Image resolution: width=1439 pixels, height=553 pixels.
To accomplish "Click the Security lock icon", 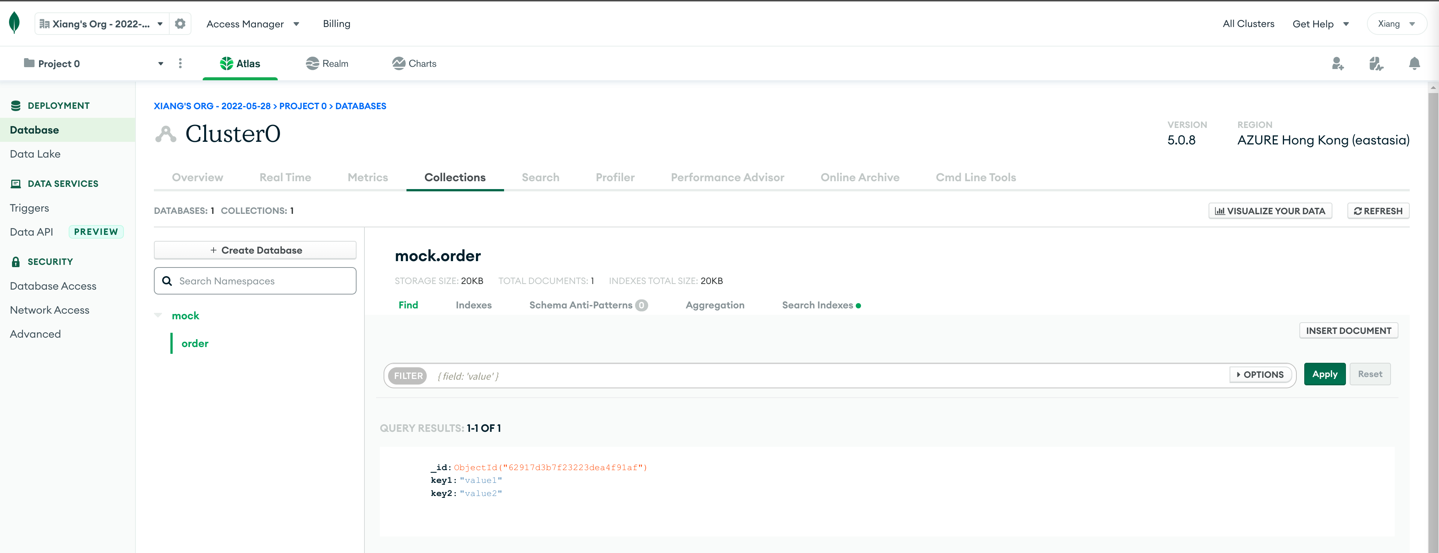I will (x=16, y=261).
